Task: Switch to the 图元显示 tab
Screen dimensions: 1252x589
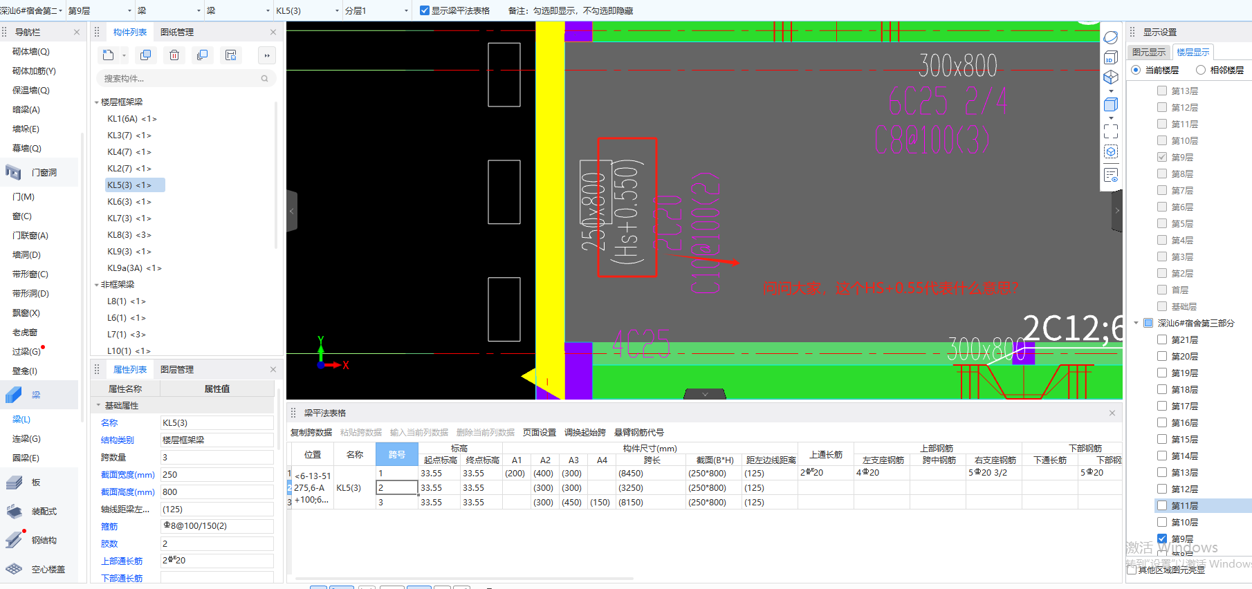Action: (1148, 52)
